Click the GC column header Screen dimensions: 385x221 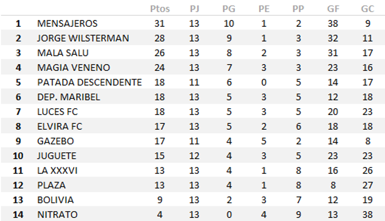367,9
